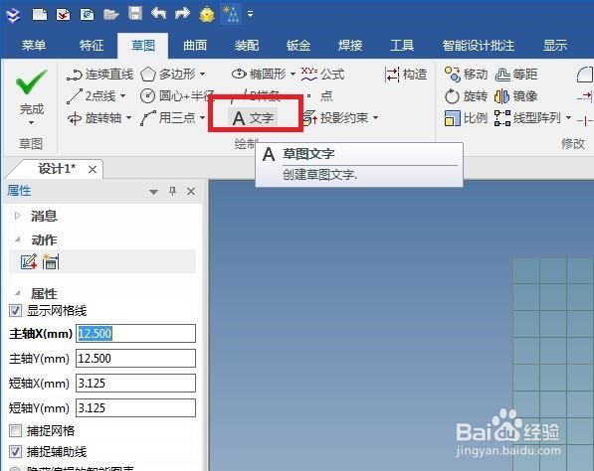This screenshot has width=594, height=471.
Task: Click the Save disk icon
Action: pos(135,14)
